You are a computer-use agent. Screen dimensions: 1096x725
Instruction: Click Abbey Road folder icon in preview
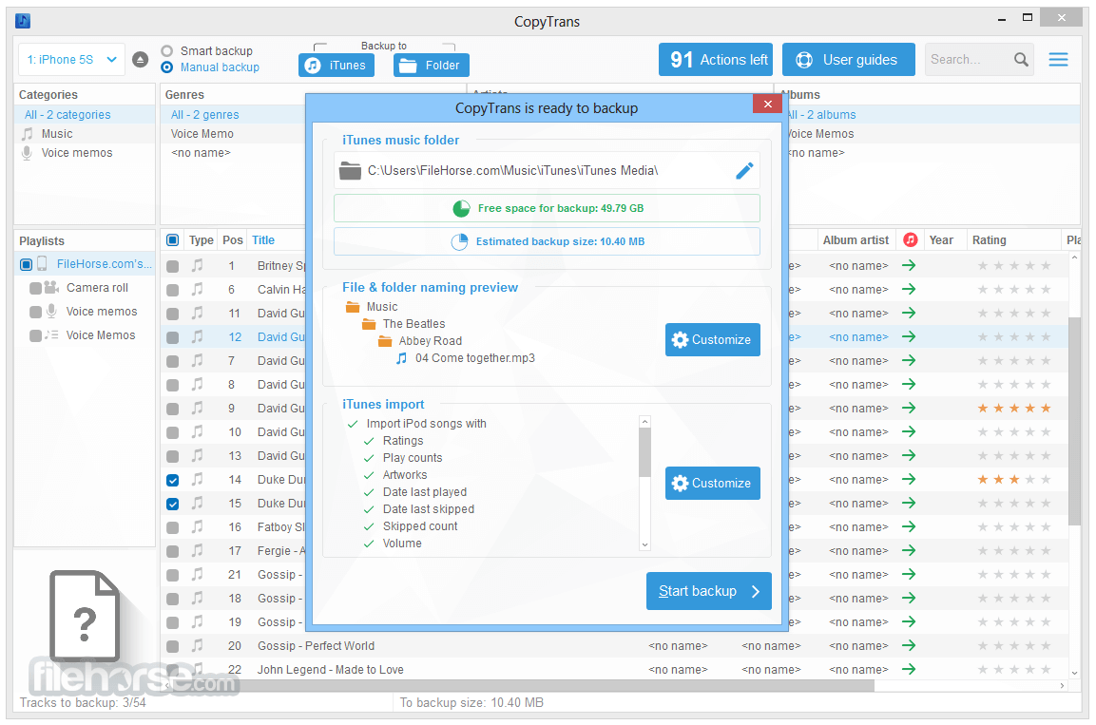(x=385, y=341)
